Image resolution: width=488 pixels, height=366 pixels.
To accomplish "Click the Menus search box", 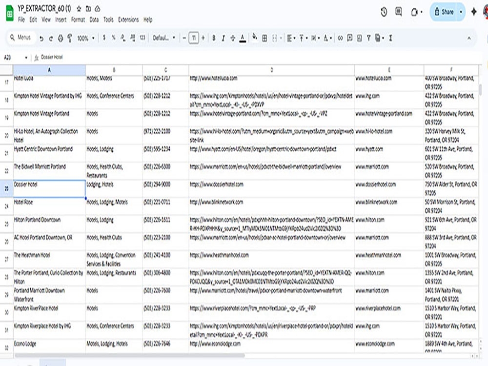I will [21, 38].
